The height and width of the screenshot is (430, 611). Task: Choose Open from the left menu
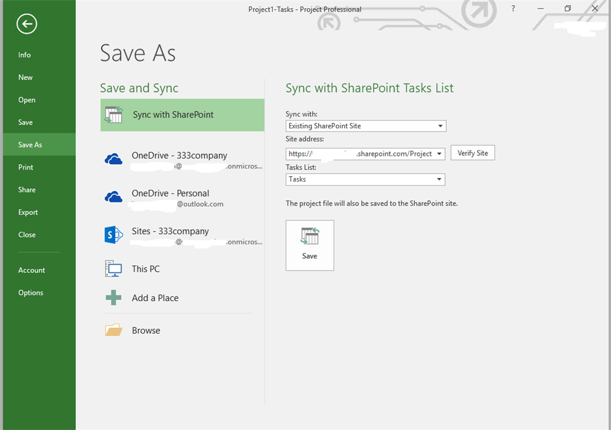click(26, 100)
